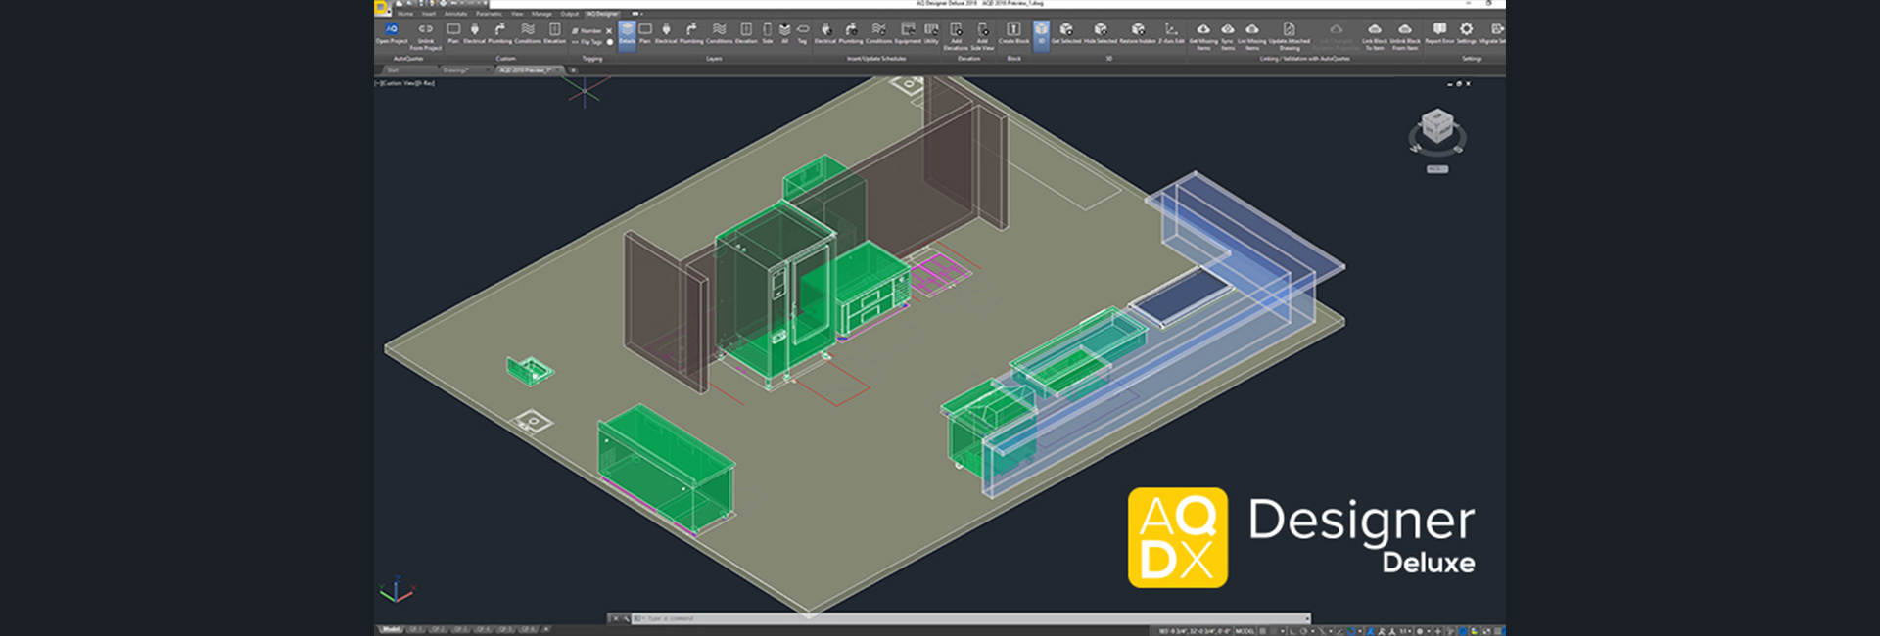1880x636 pixels.
Task: Select Plan in the Custom group
Action: point(453,33)
